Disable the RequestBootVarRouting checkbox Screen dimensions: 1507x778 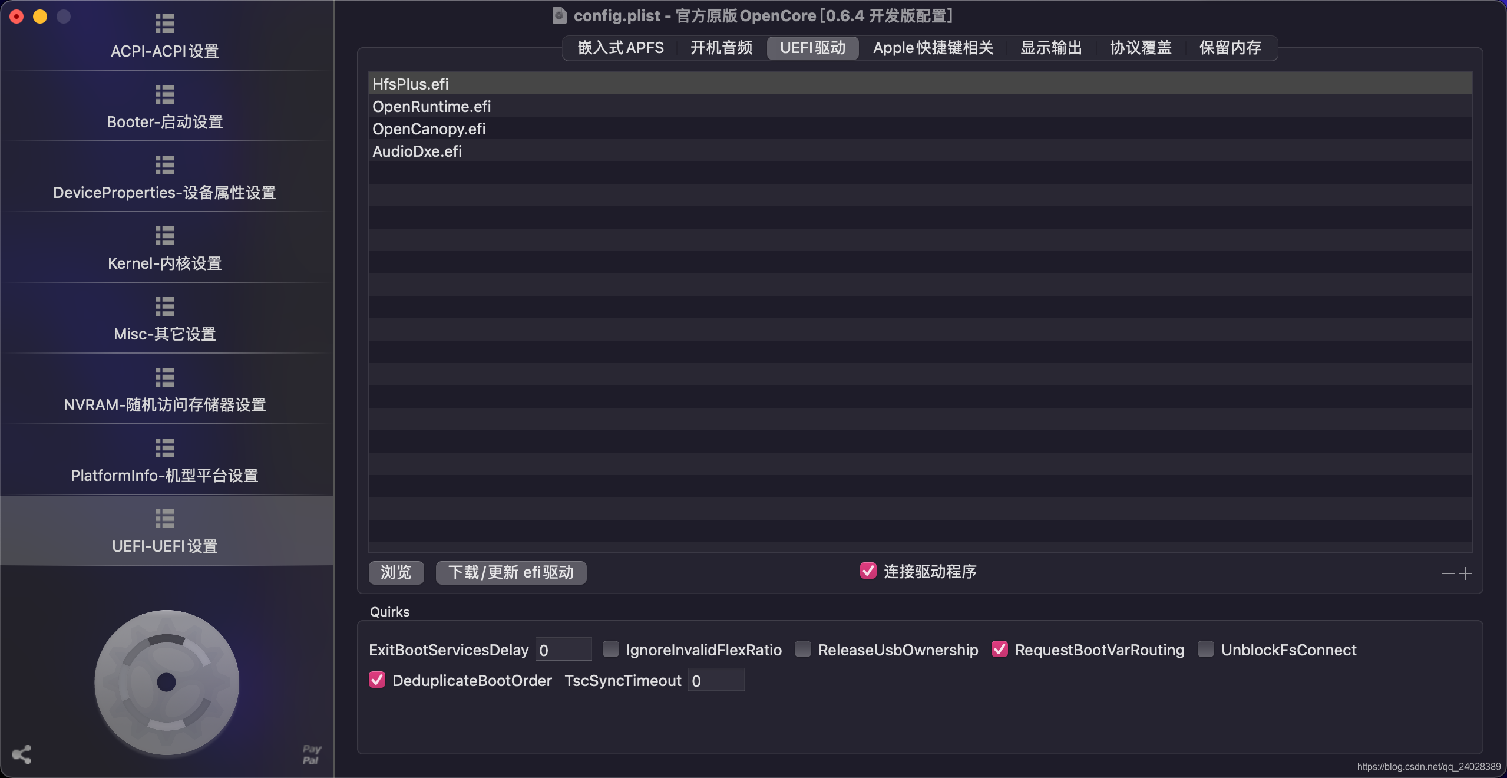tap(1000, 649)
